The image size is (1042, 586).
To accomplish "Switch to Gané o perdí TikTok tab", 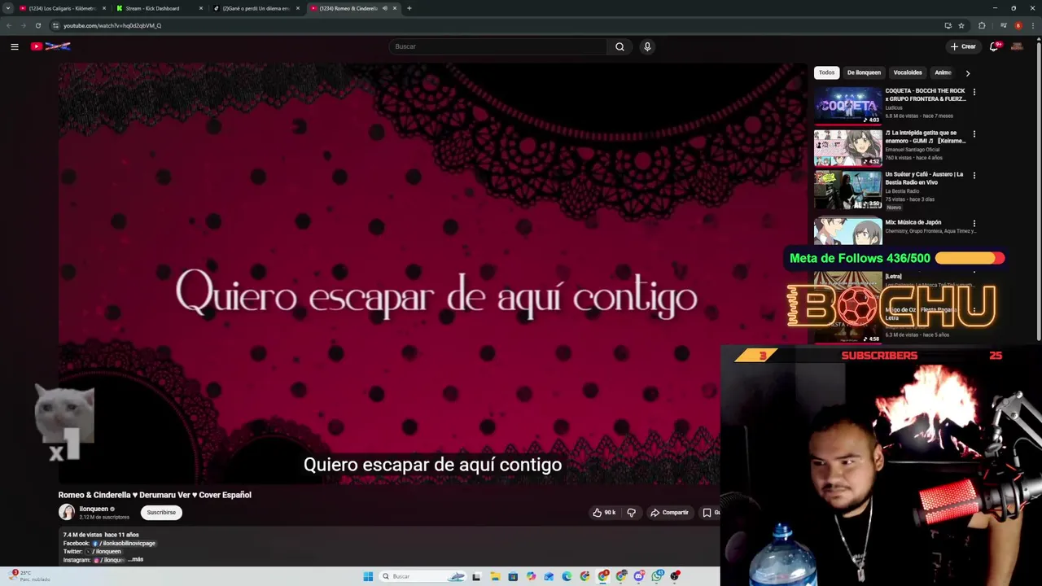I will click(256, 8).
